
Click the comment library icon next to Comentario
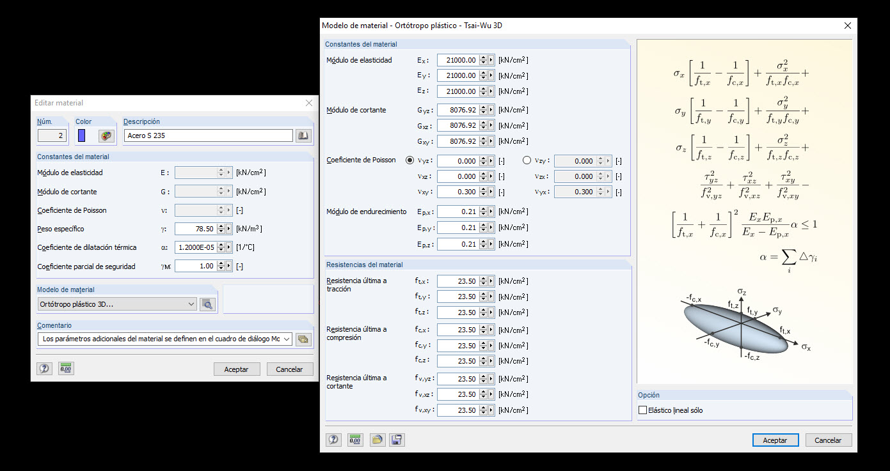(x=303, y=339)
